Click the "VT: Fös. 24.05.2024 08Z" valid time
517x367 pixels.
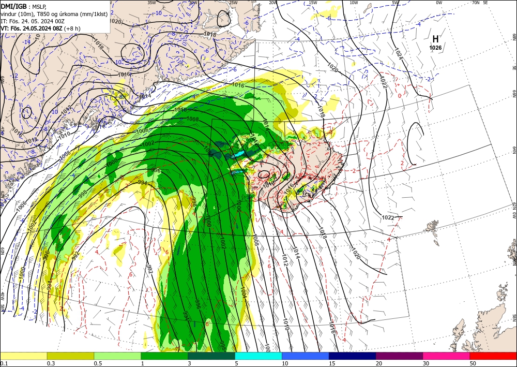click(32, 28)
